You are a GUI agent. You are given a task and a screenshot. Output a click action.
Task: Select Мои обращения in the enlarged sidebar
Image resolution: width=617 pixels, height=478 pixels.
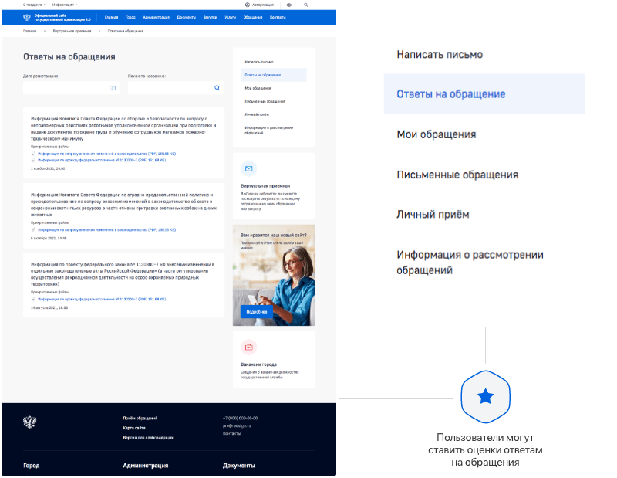pos(437,134)
